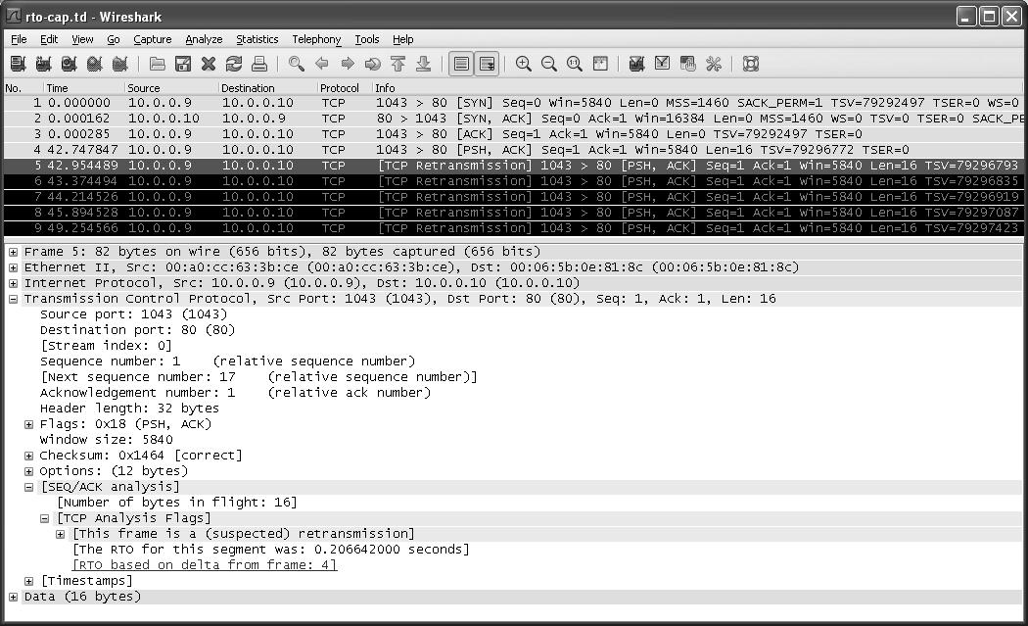The width and height of the screenshot is (1028, 626).
Task: Follow the 'RTO based on delta from frame: 4' link
Action: pos(205,565)
